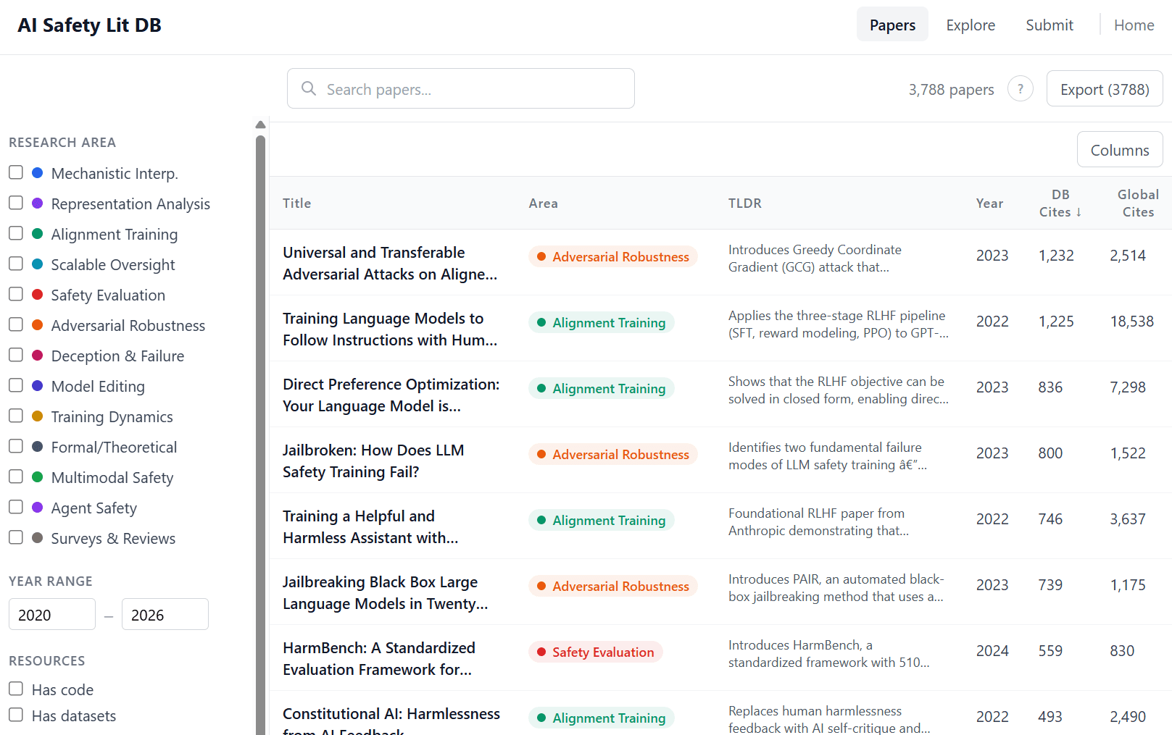Screen dimensions: 1172x735
Task: Click the red dot beside Safety Evaluation filter
Action: pos(38,295)
